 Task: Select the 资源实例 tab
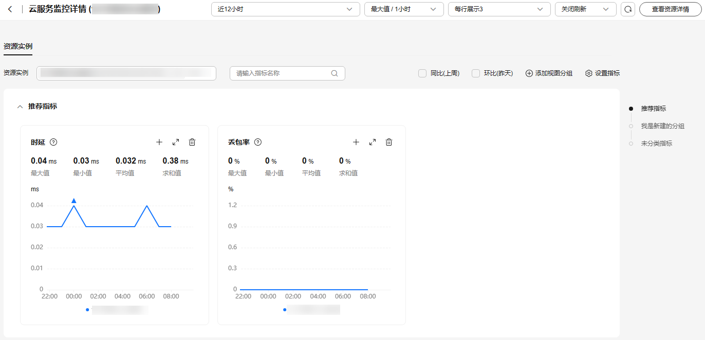point(18,46)
